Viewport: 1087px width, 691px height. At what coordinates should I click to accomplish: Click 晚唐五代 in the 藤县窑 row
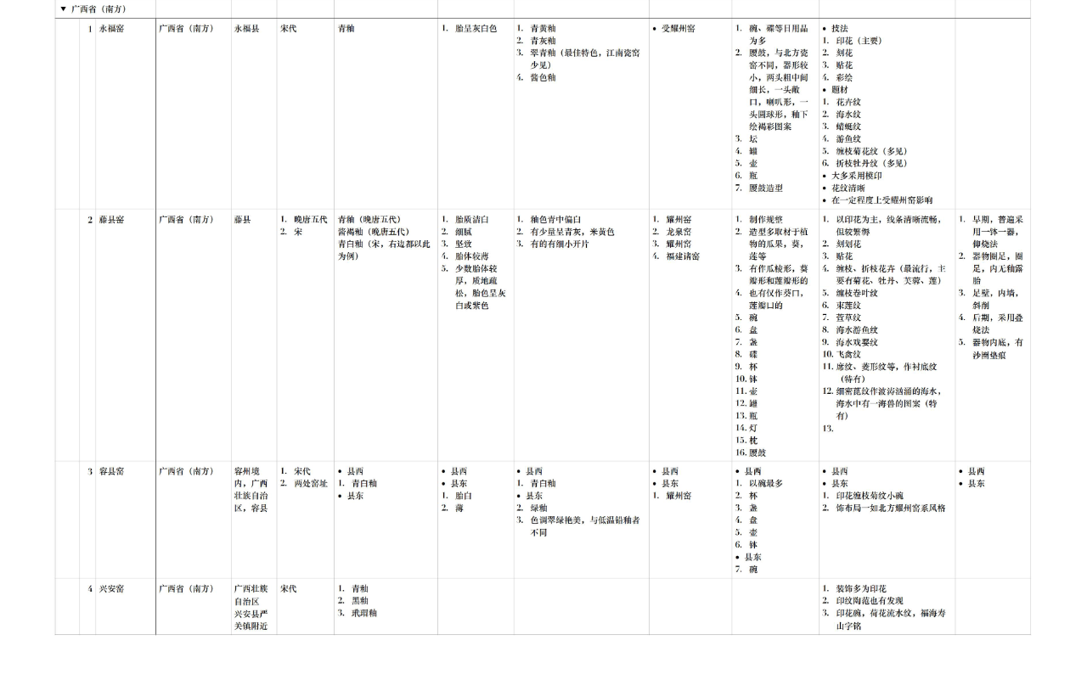tap(310, 220)
